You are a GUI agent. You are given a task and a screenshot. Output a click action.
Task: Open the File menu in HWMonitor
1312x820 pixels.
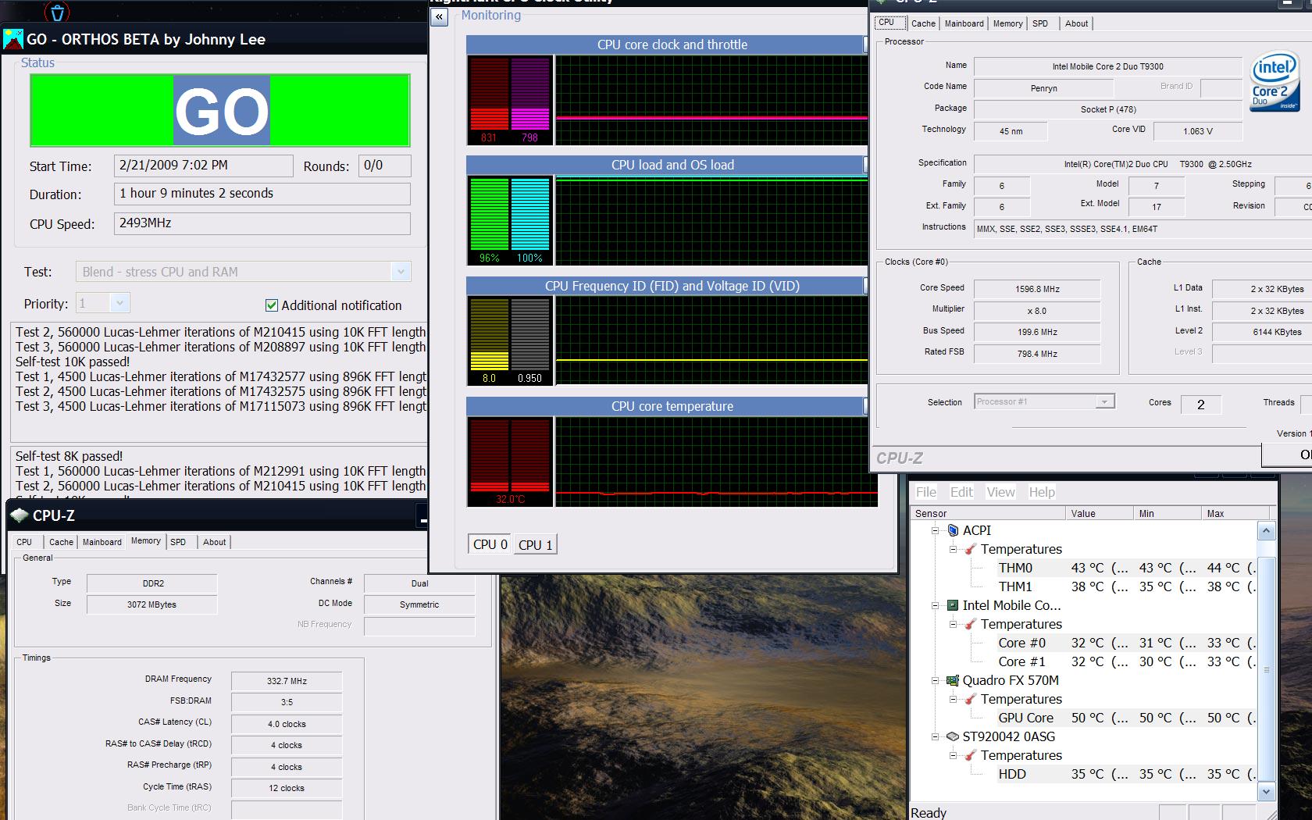(x=926, y=492)
